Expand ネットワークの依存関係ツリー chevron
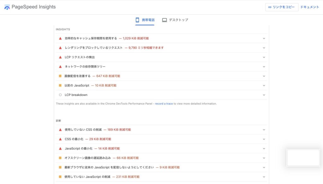 pyautogui.click(x=264, y=67)
